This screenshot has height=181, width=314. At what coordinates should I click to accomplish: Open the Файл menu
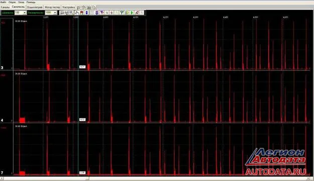[x=3, y=2]
